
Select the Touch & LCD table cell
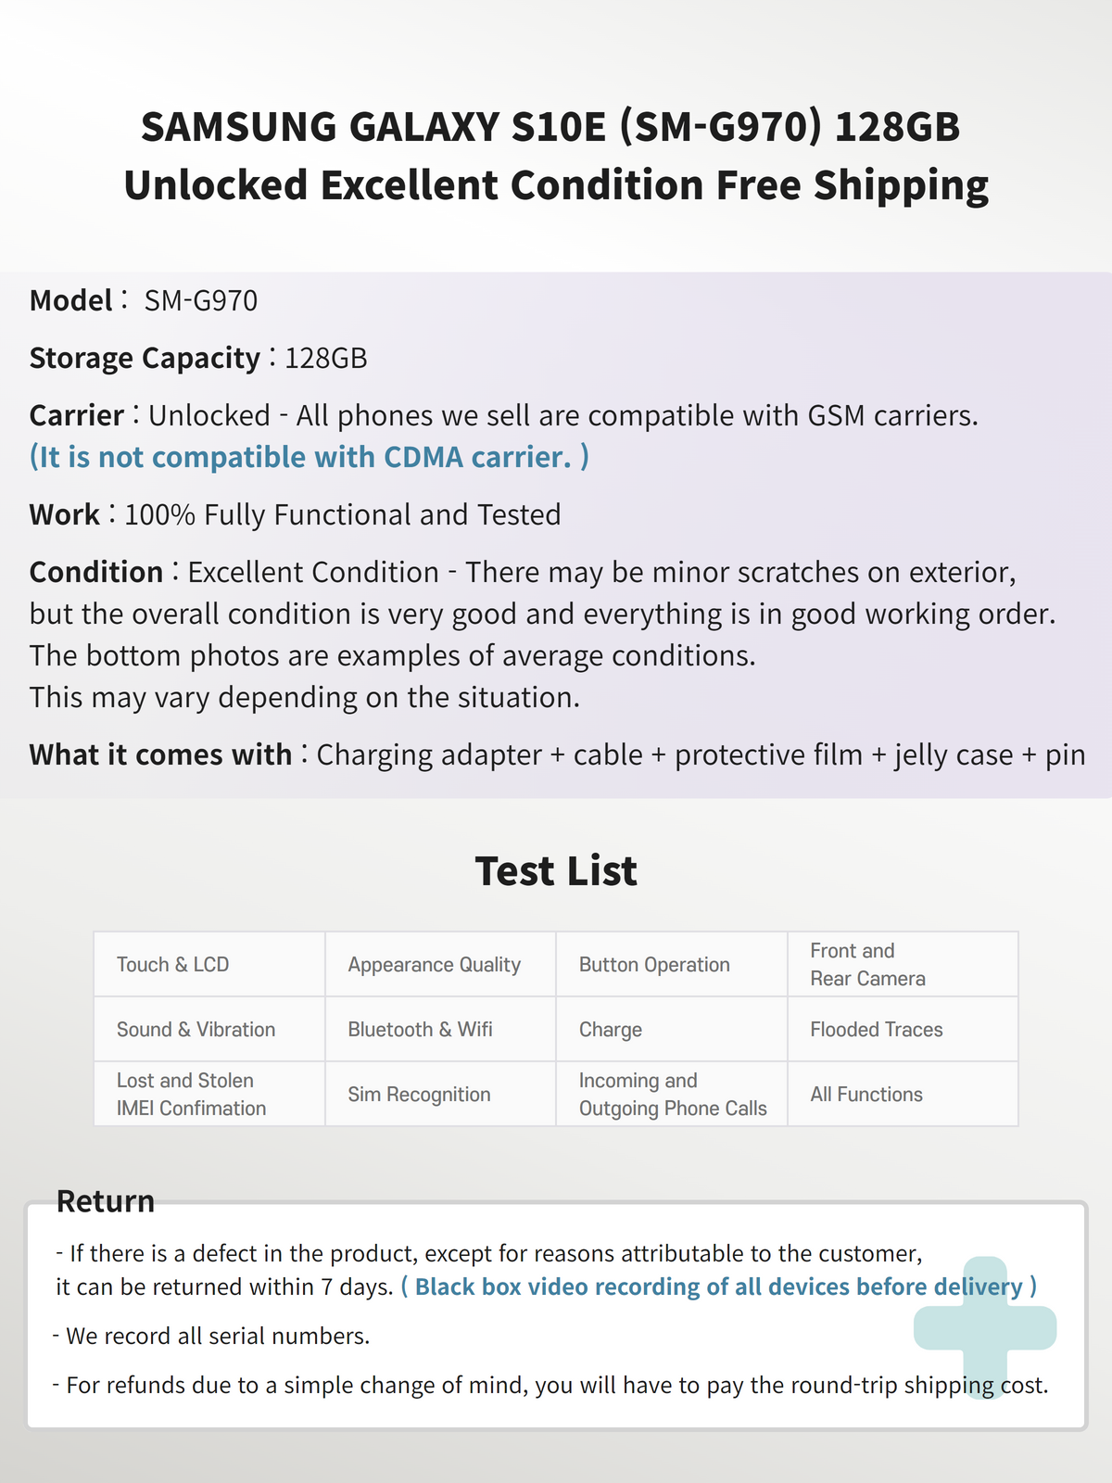point(209,964)
